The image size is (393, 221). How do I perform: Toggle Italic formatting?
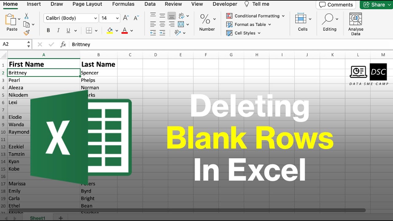[x=58, y=30]
